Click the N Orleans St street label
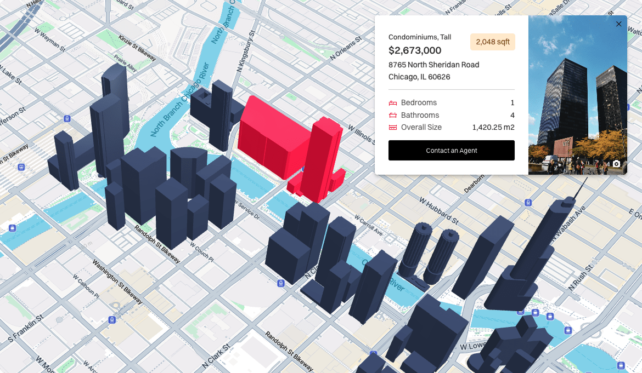 pos(346,48)
